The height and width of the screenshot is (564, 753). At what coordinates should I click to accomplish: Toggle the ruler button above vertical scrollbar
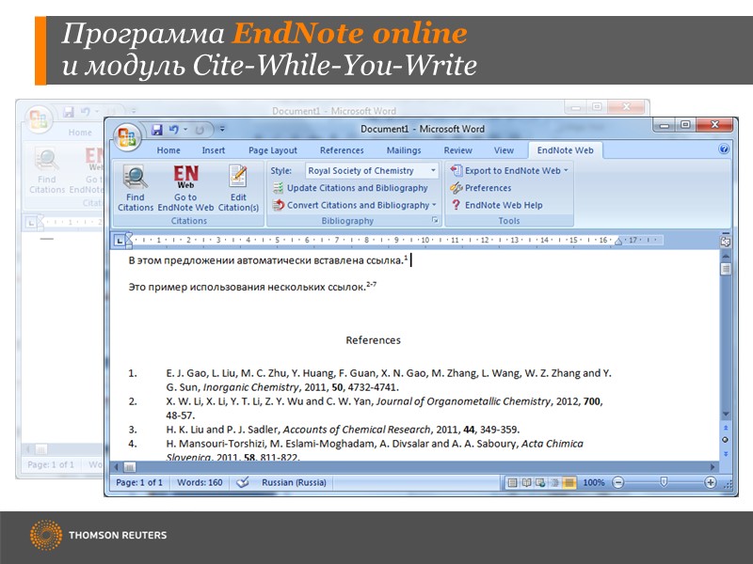[x=726, y=242]
